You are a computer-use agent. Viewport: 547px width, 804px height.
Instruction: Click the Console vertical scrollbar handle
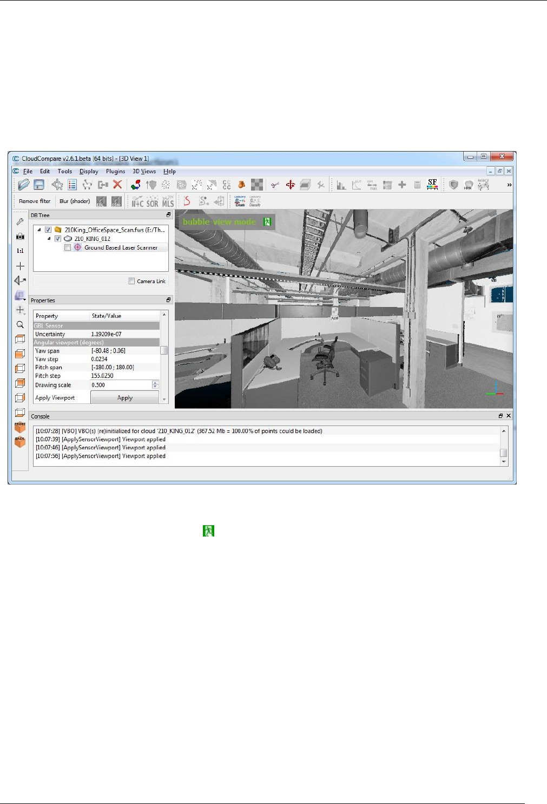pyautogui.click(x=504, y=453)
